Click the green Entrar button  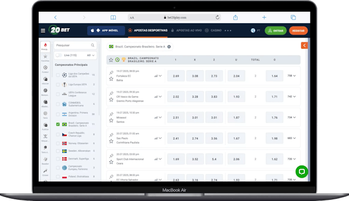[276, 31]
